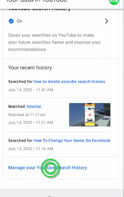Click the "Your recent history" heading
The width and height of the screenshot is (124, 197).
[x=30, y=68]
